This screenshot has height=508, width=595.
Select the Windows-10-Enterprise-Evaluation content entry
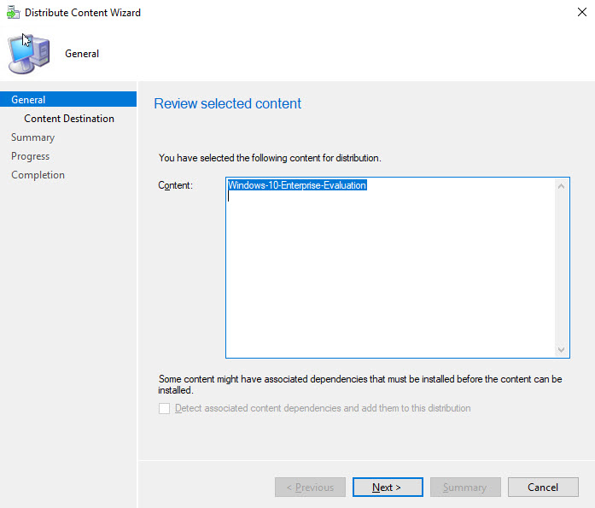point(297,185)
